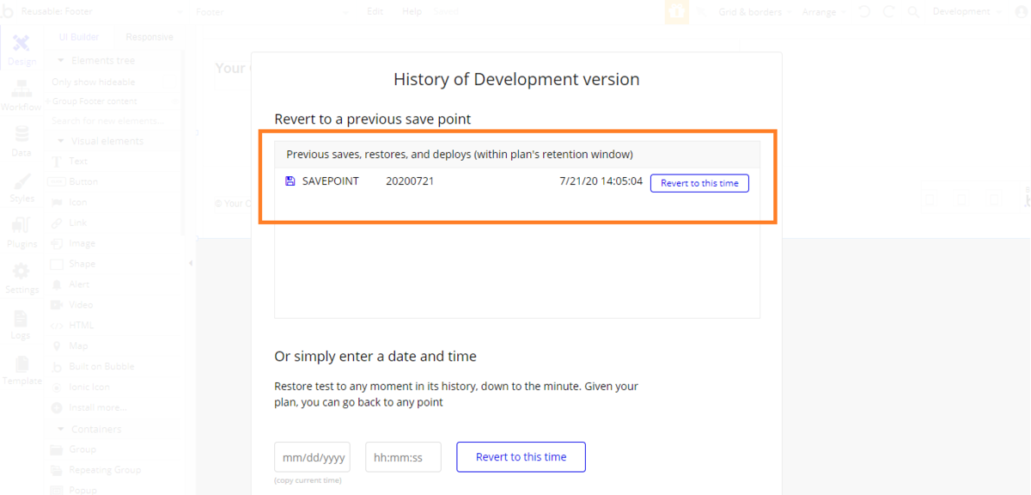The height and width of the screenshot is (495, 1031).
Task: Select the SAVEPOINT label text
Action: (331, 181)
